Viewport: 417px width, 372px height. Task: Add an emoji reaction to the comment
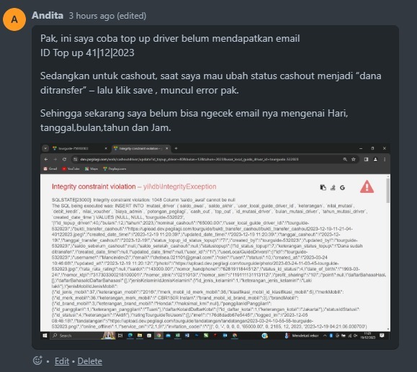(37, 360)
